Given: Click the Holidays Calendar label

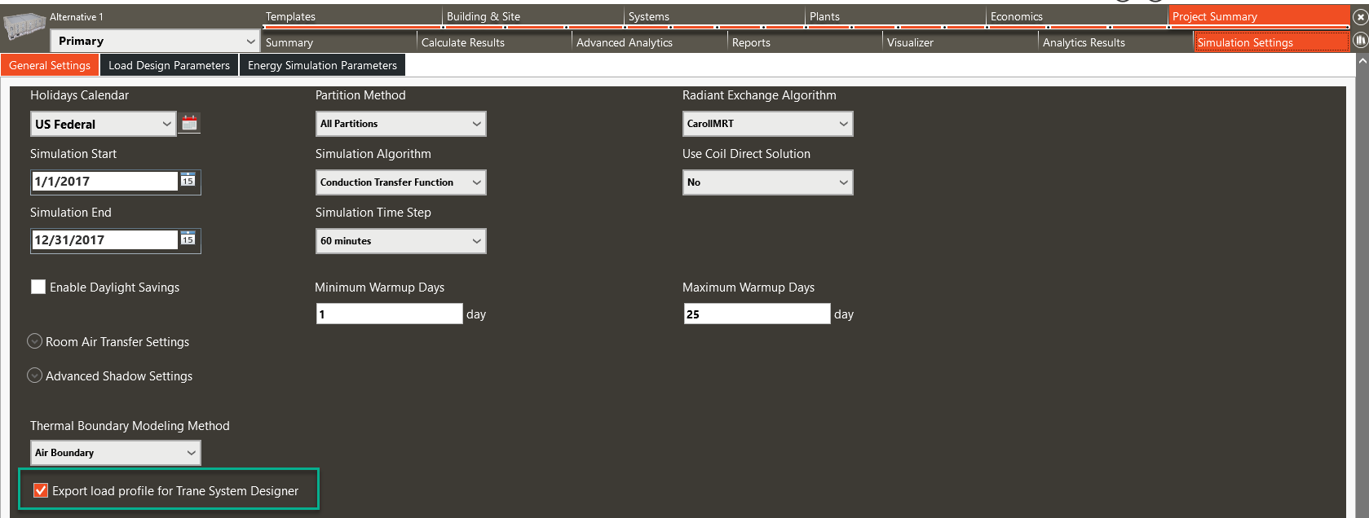Looking at the screenshot, I should point(79,95).
